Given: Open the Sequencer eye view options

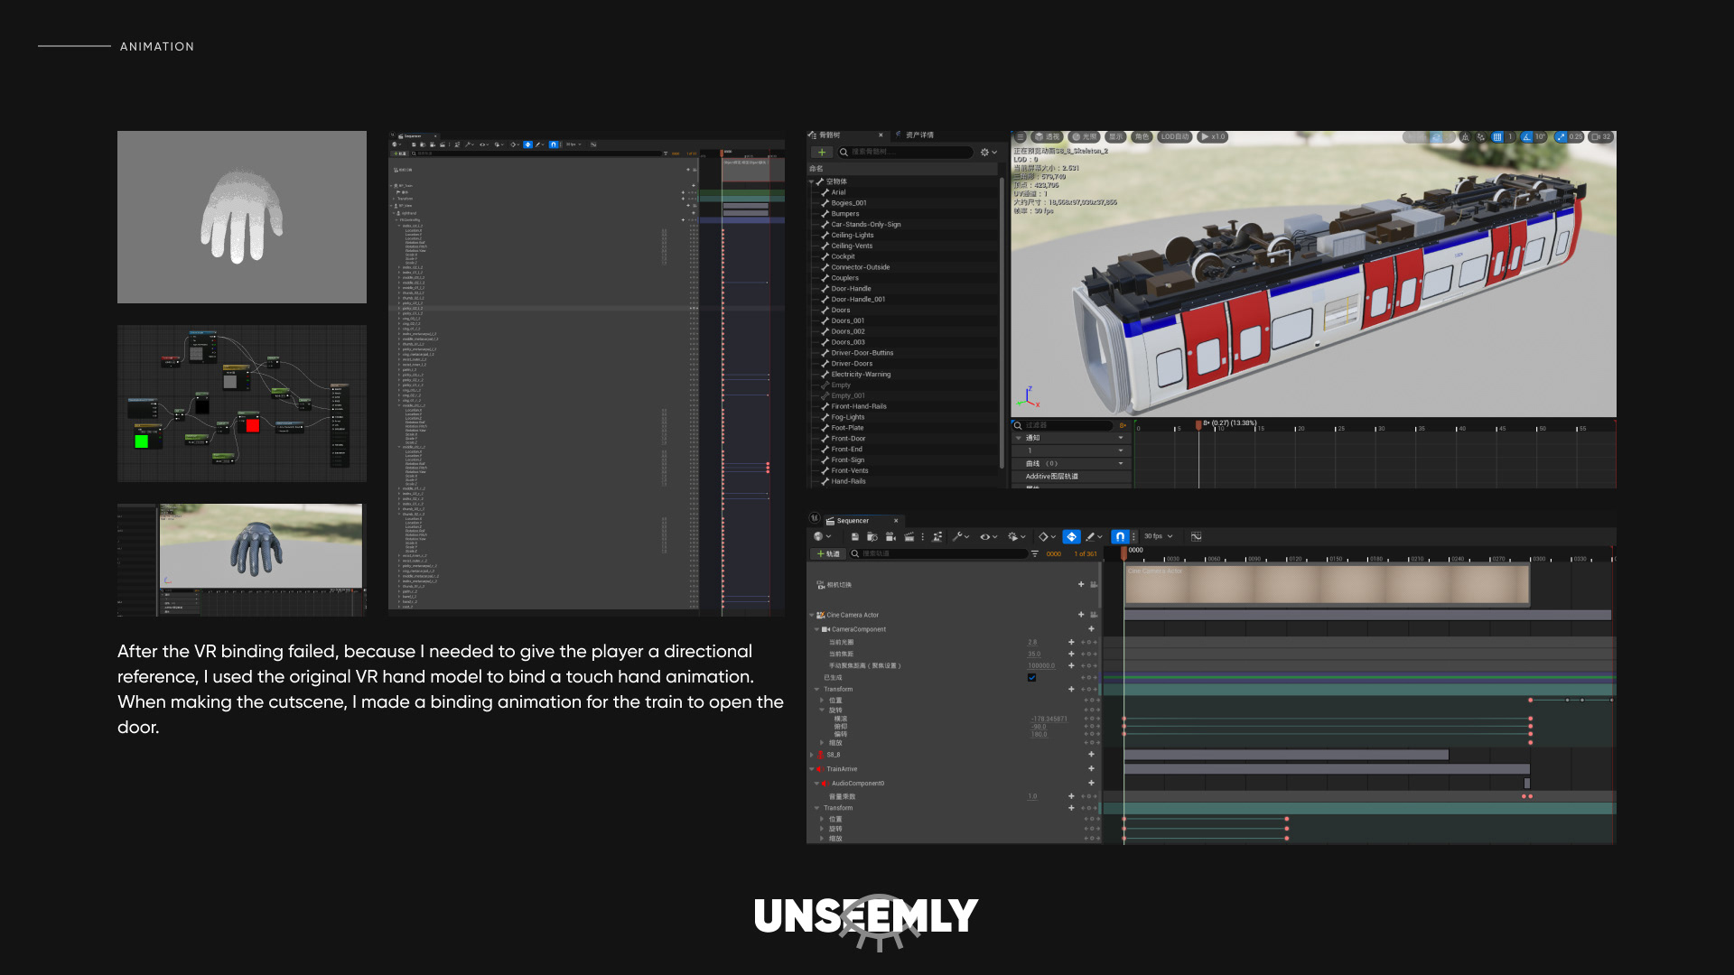Looking at the screenshot, I should [x=985, y=536].
